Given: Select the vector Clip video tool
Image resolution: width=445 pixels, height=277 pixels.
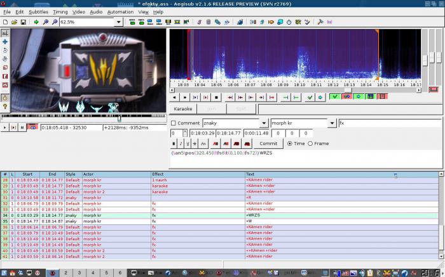Looking at the screenshot, I should tap(5, 85).
